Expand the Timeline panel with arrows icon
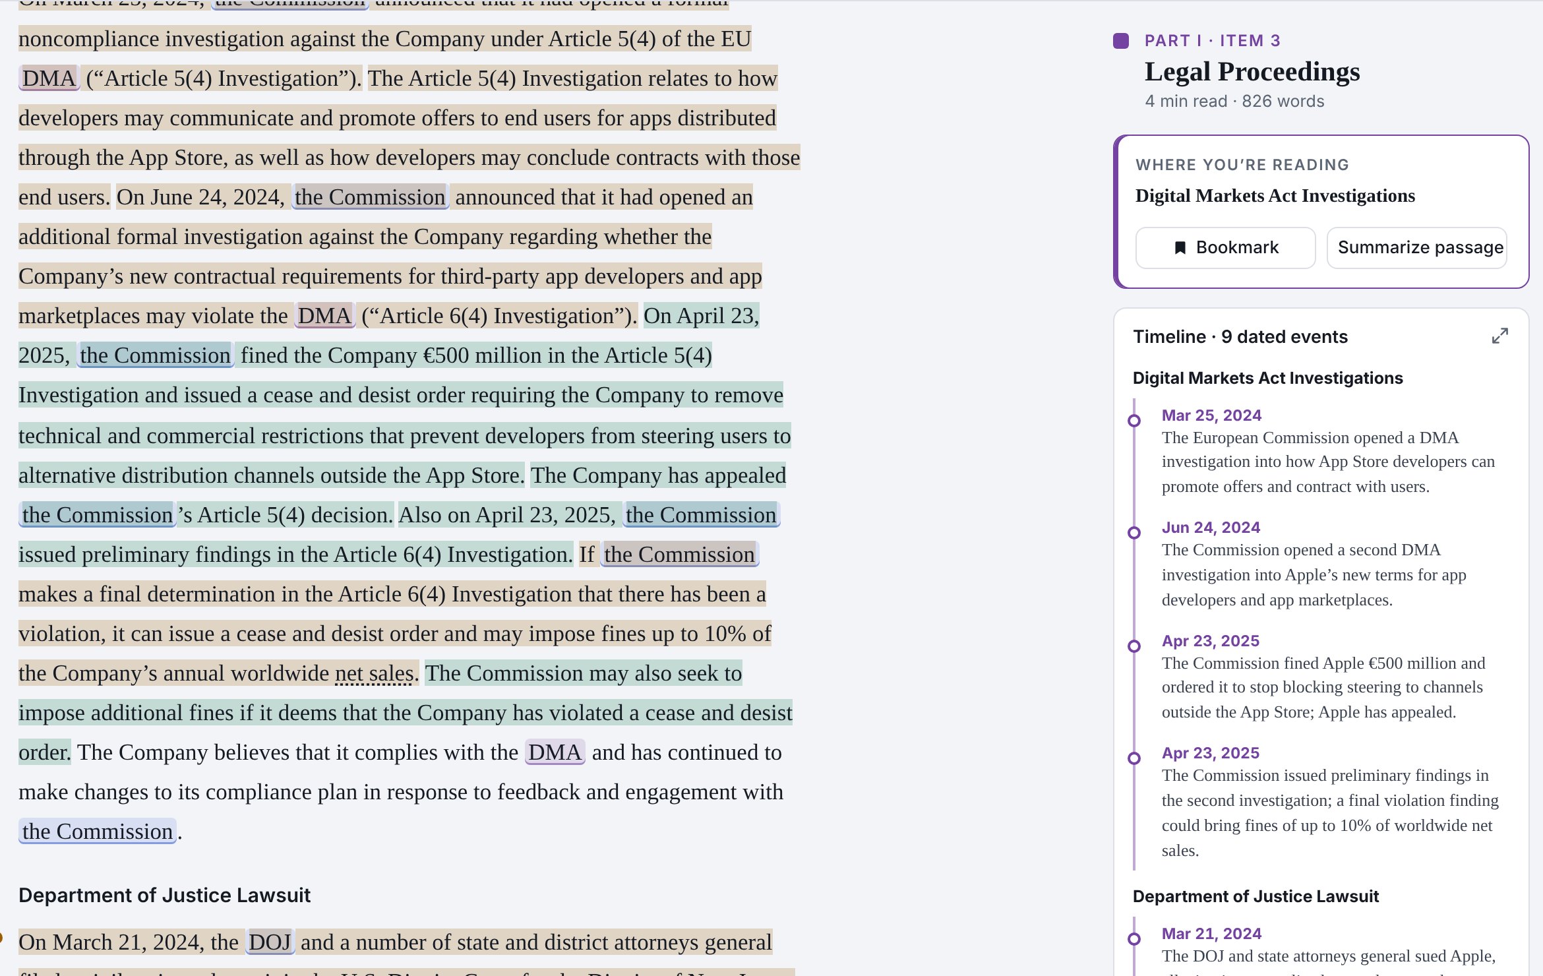1543x976 pixels. (x=1499, y=336)
